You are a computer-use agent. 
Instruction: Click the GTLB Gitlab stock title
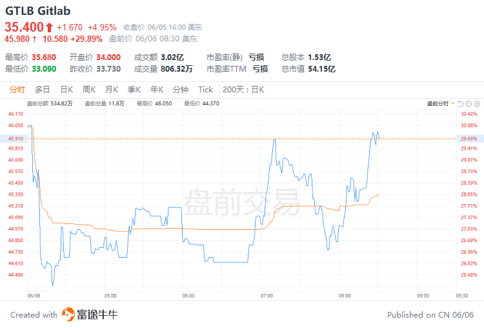(37, 11)
